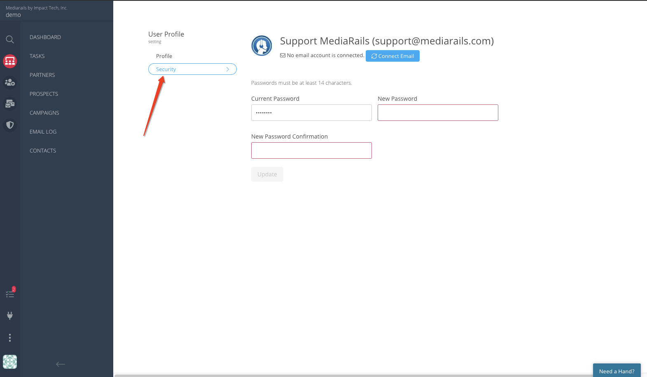Open the email envelopes sidebar icon
This screenshot has height=377, width=647.
[10, 104]
